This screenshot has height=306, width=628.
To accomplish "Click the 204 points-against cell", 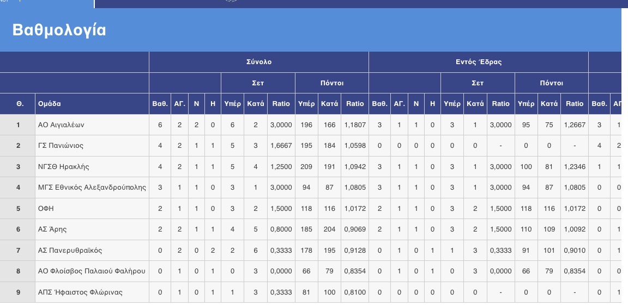I will coord(330,229).
